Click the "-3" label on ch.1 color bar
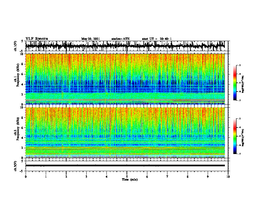This screenshot has width=257, height=198. coord(239,65)
